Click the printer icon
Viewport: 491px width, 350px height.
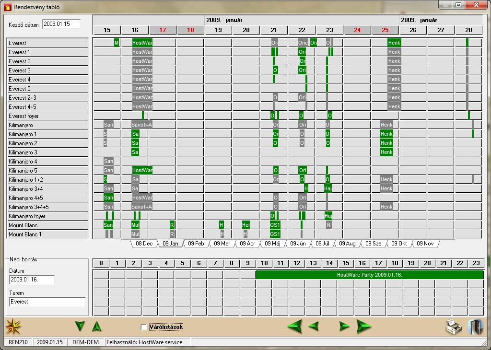[454, 327]
